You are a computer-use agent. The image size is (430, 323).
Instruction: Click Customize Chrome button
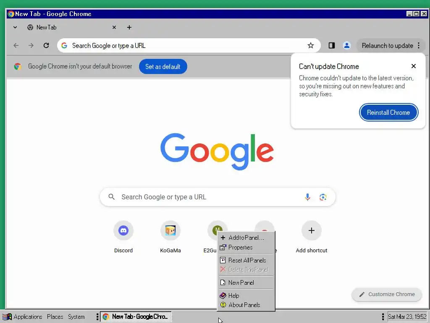point(387,294)
